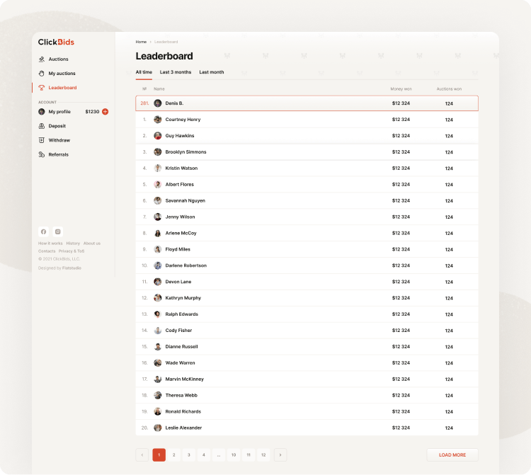The width and height of the screenshot is (531, 475).
Task: Jump to page 12 in pagination
Action: (x=263, y=455)
